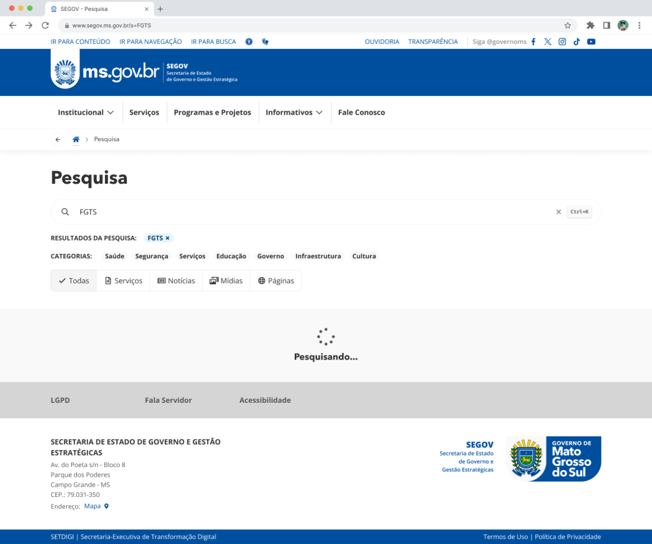Click the back arrow in breadcrumb bar
Screen dimensions: 652x544
58,139
